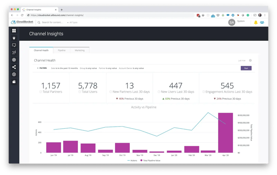Click the briefcase icon in sidebar
The image size is (277, 175).
coord(14,82)
